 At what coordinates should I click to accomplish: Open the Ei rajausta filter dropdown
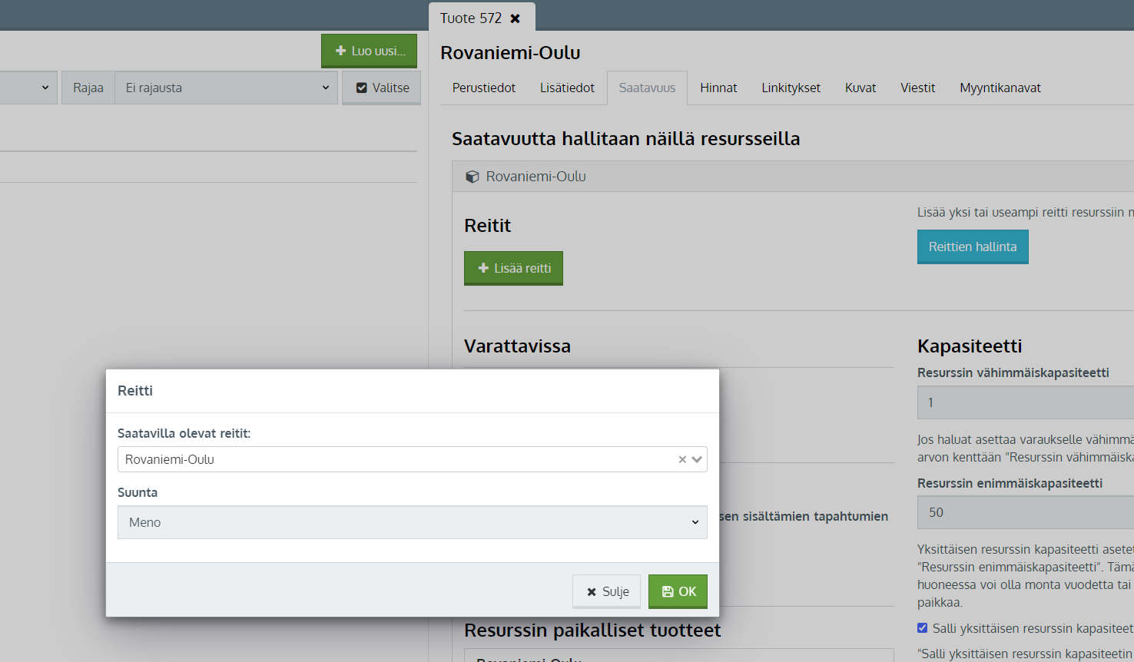point(226,88)
